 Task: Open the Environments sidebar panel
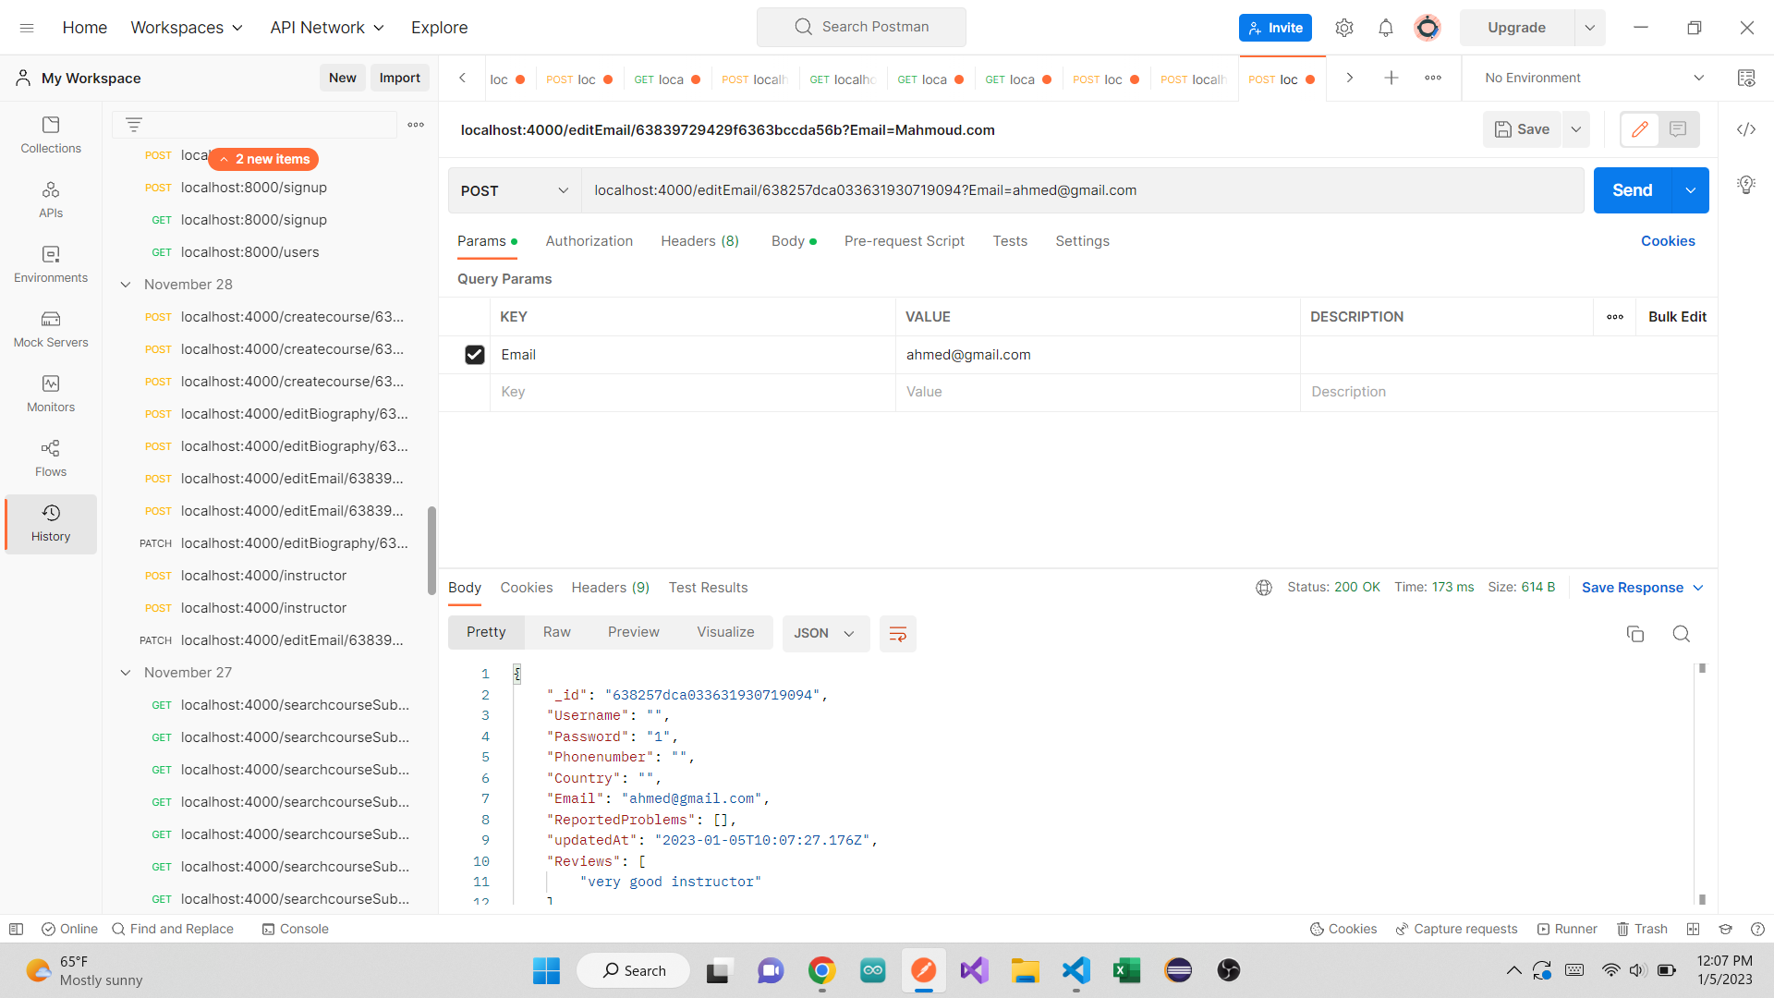tap(51, 264)
